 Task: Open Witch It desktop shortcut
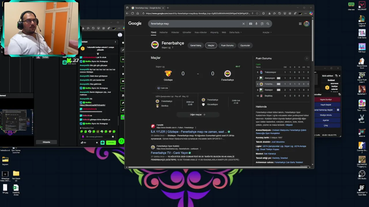point(362,132)
